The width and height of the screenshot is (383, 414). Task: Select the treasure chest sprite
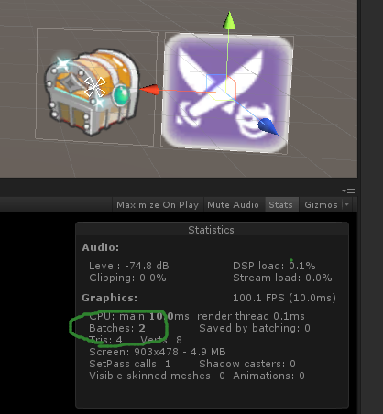click(92, 92)
